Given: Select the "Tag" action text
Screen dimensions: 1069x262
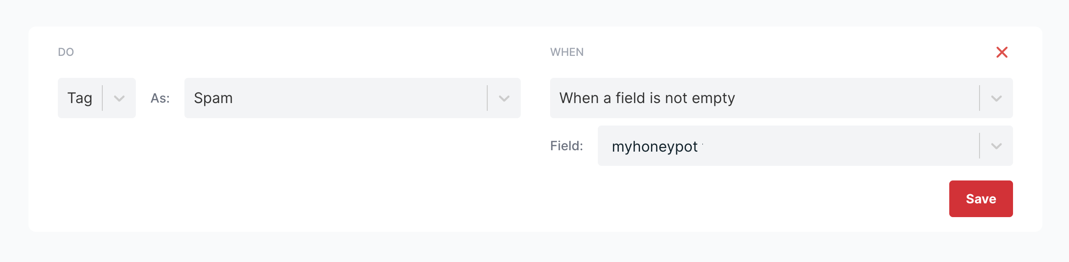Looking at the screenshot, I should pos(80,98).
